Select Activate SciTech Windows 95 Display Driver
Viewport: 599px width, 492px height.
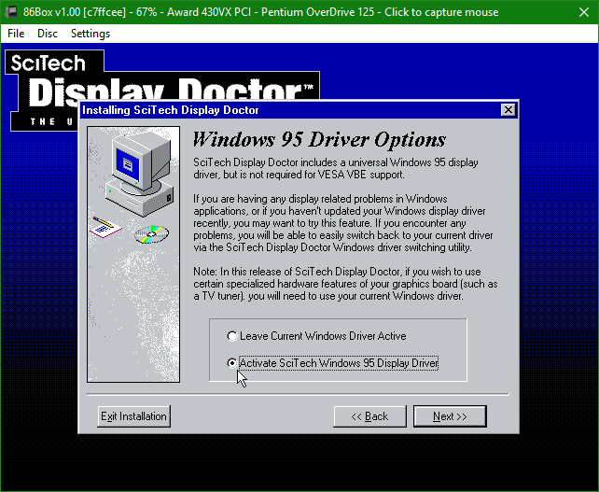coord(332,363)
